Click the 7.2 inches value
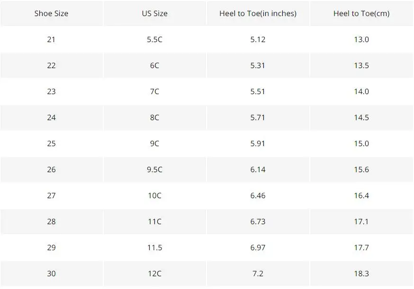Screen dimensions: 414x289 (x=258, y=273)
